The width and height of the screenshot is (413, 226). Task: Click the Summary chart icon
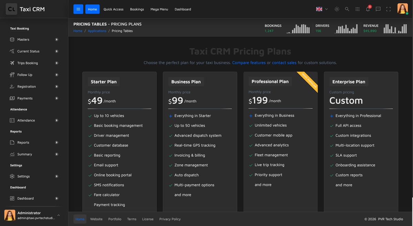[12, 154]
